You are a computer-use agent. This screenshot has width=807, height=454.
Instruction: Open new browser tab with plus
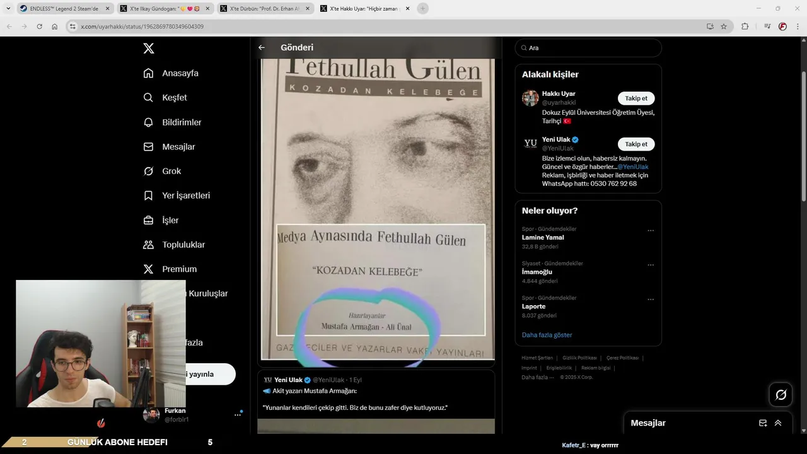[422, 8]
